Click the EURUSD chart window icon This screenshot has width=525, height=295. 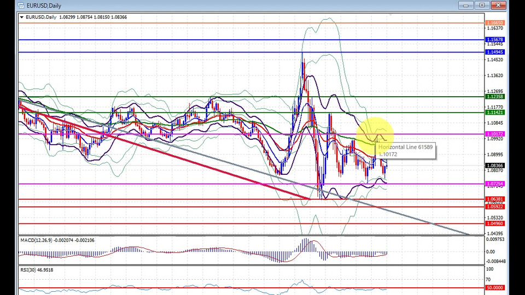coord(21,5)
